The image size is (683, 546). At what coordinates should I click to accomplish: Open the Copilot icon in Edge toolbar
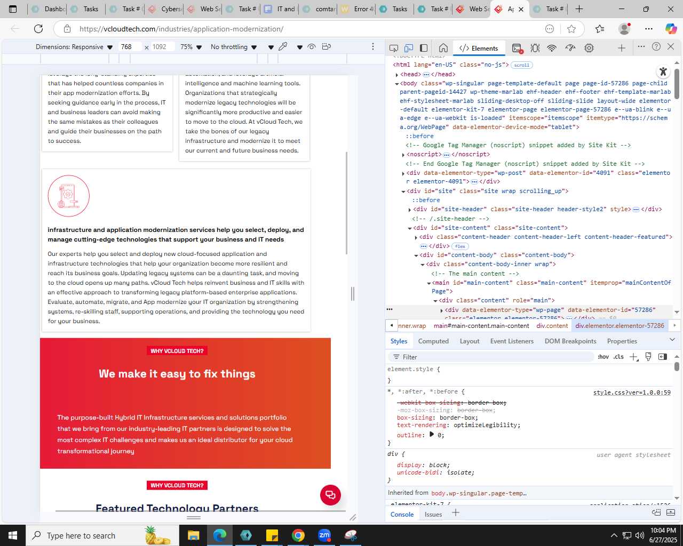point(671,29)
